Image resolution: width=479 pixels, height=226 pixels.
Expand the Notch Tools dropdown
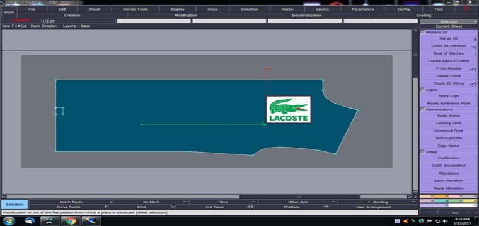tap(111, 202)
